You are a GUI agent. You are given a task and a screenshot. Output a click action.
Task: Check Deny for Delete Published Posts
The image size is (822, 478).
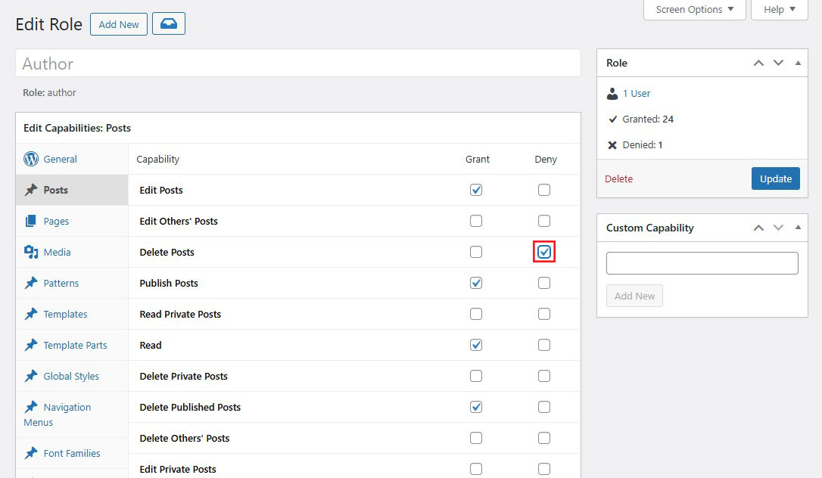[544, 407]
